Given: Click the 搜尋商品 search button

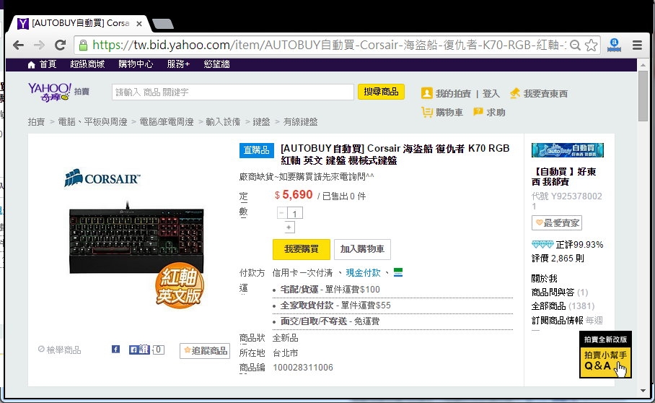Looking at the screenshot, I should pos(381,92).
